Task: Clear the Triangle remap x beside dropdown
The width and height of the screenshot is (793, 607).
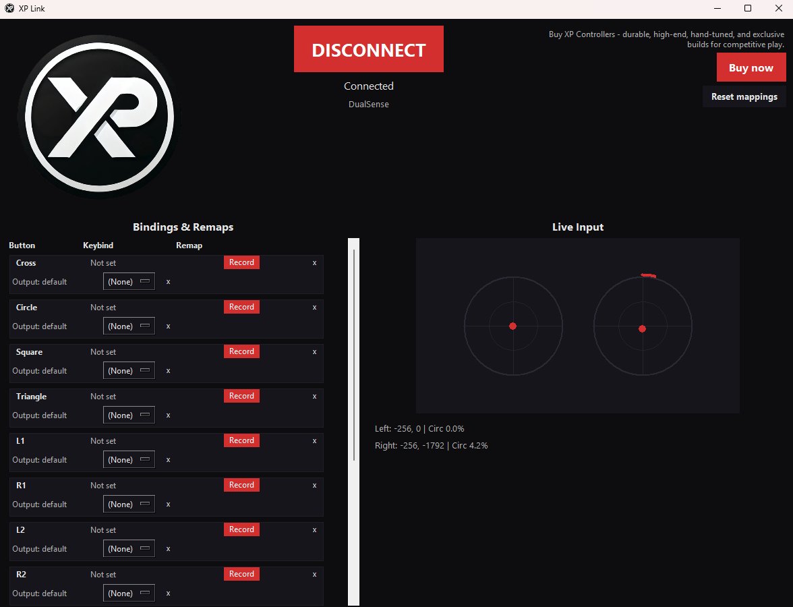Action: point(169,415)
